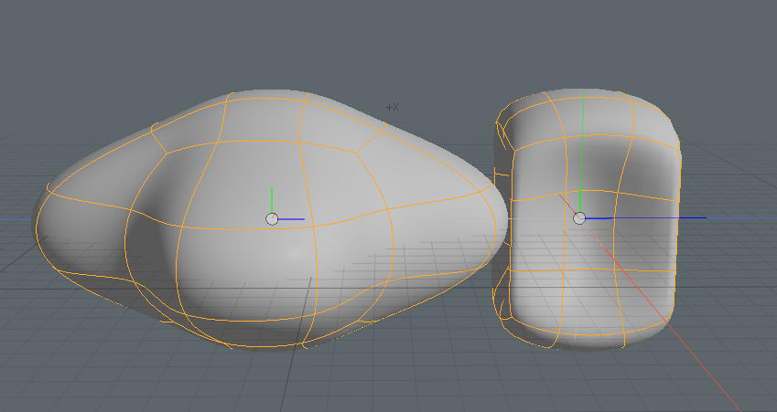Click the cylinder mesh's pivot center circle
Viewport: 777px width, 412px height.
(x=579, y=218)
